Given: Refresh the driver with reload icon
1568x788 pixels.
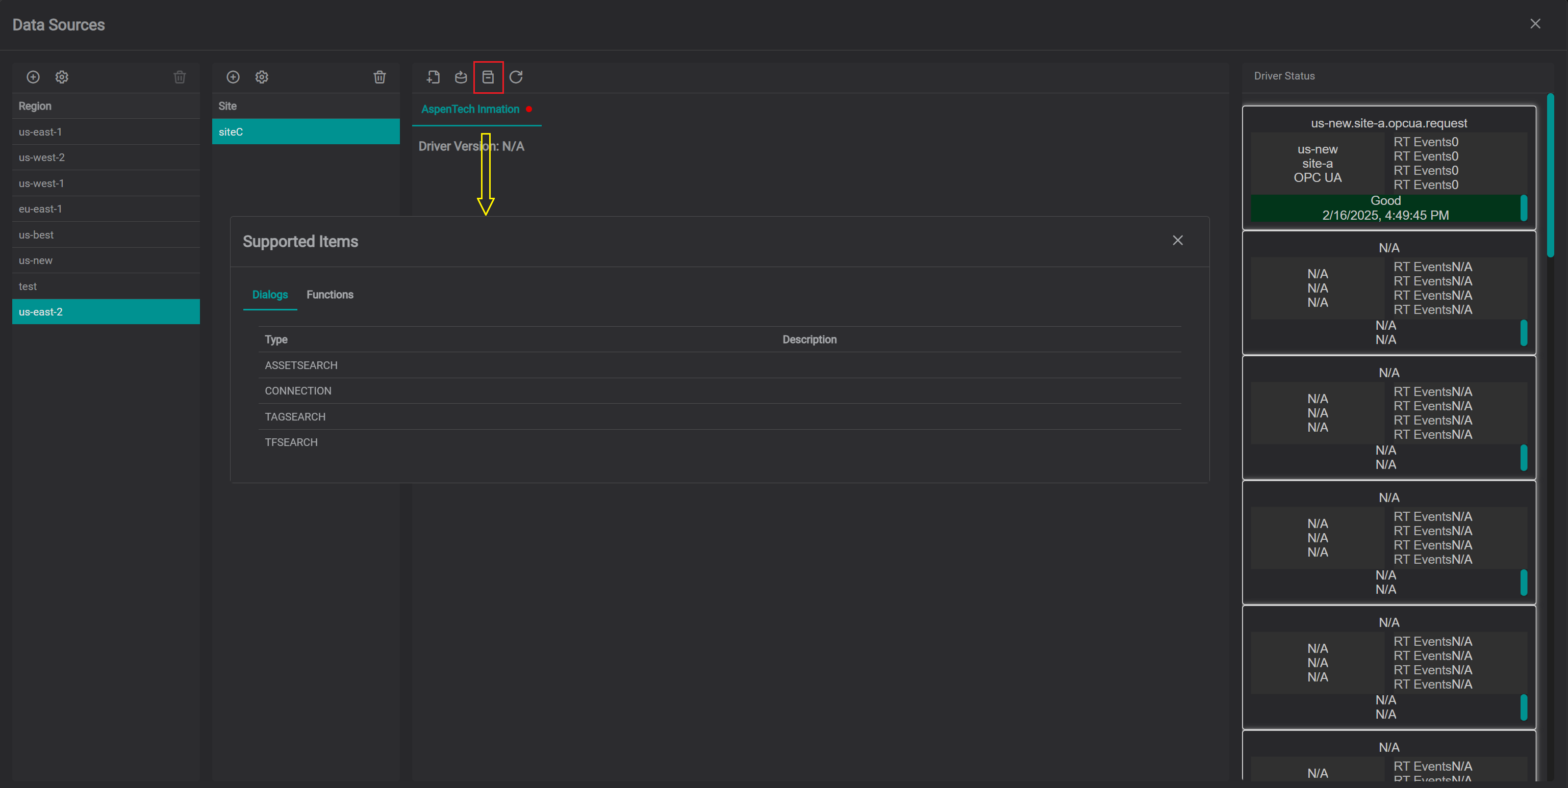Looking at the screenshot, I should (516, 77).
